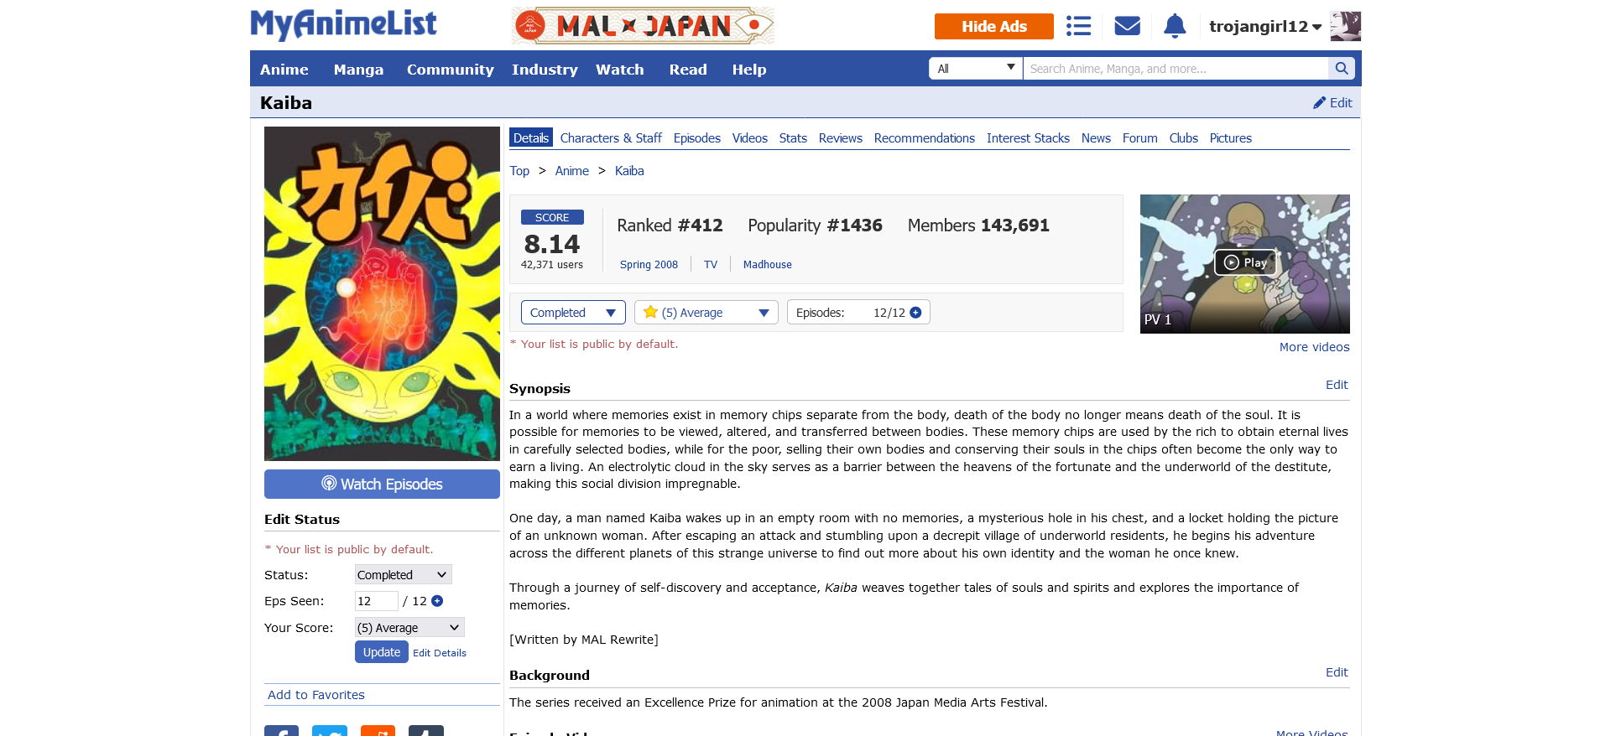Open the messages envelope icon
1611x736 pixels.
[1127, 26]
